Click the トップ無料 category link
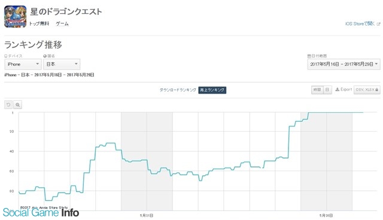383x220 pixels. click(39, 24)
